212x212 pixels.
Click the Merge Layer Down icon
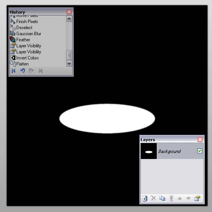171,198
